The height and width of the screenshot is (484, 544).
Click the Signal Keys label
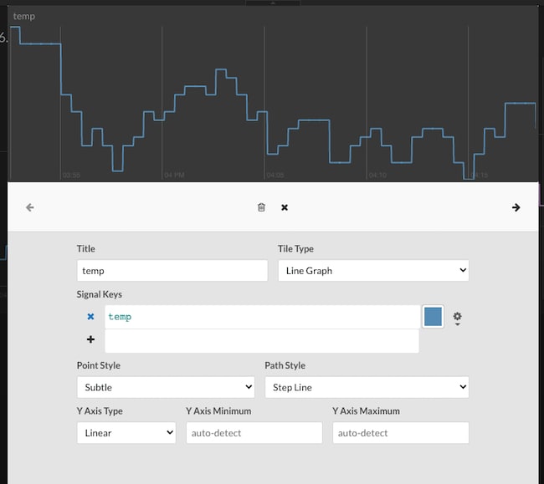point(100,294)
